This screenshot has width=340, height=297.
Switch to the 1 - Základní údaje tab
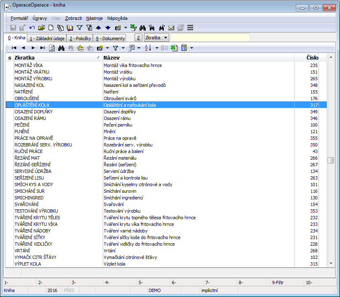click(x=46, y=38)
